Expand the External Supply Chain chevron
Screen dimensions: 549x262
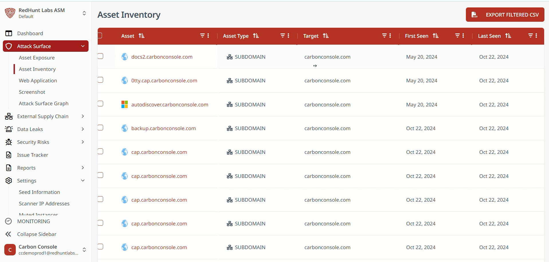click(83, 116)
